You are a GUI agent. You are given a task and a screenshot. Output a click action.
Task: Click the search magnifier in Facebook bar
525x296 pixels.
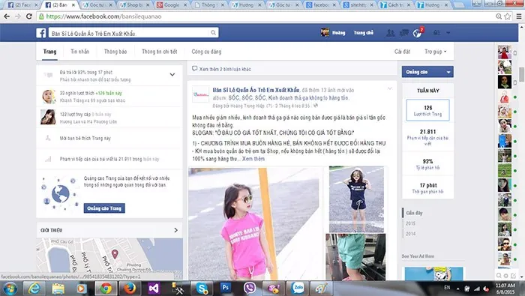click(x=213, y=33)
